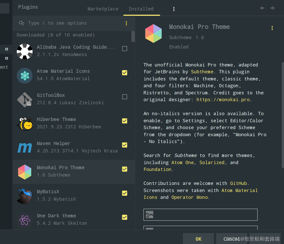Toggle the Monokai Pro Theme checkbox
284x244 pixels.
pos(125,169)
